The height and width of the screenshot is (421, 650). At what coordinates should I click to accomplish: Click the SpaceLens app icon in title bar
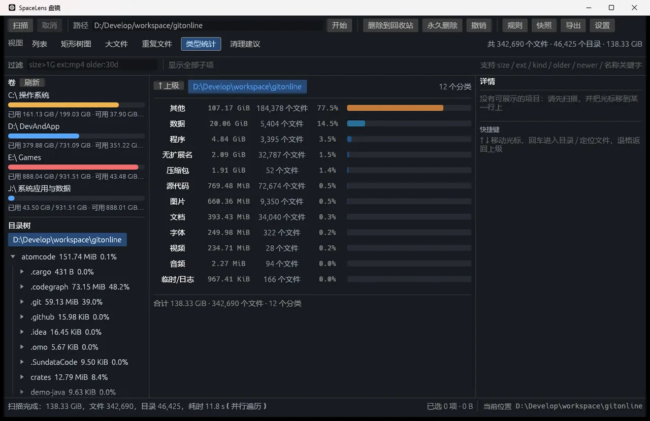coord(12,8)
